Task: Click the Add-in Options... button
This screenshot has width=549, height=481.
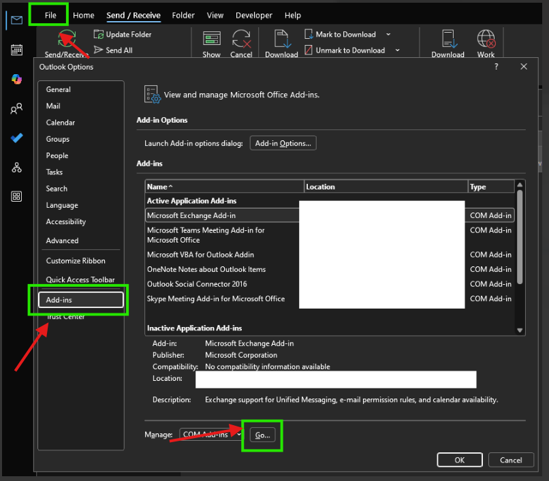Action: point(283,143)
